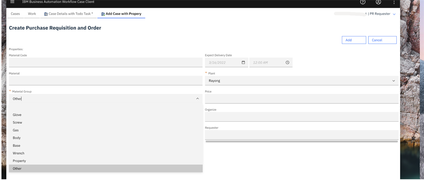Pick the Property option

[x=19, y=161]
